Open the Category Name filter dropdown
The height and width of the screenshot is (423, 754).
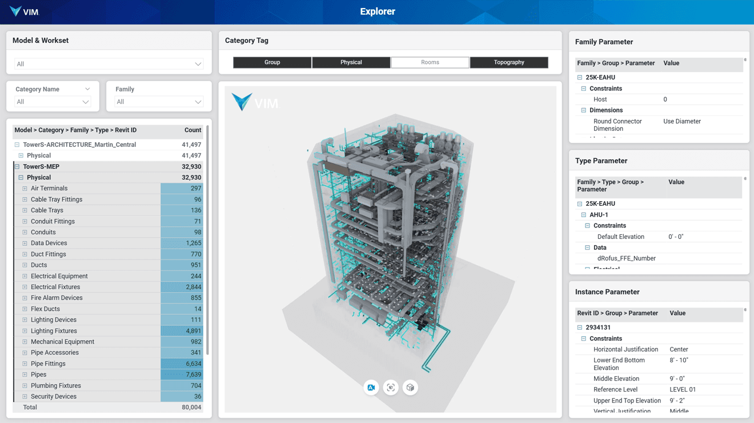(52, 102)
